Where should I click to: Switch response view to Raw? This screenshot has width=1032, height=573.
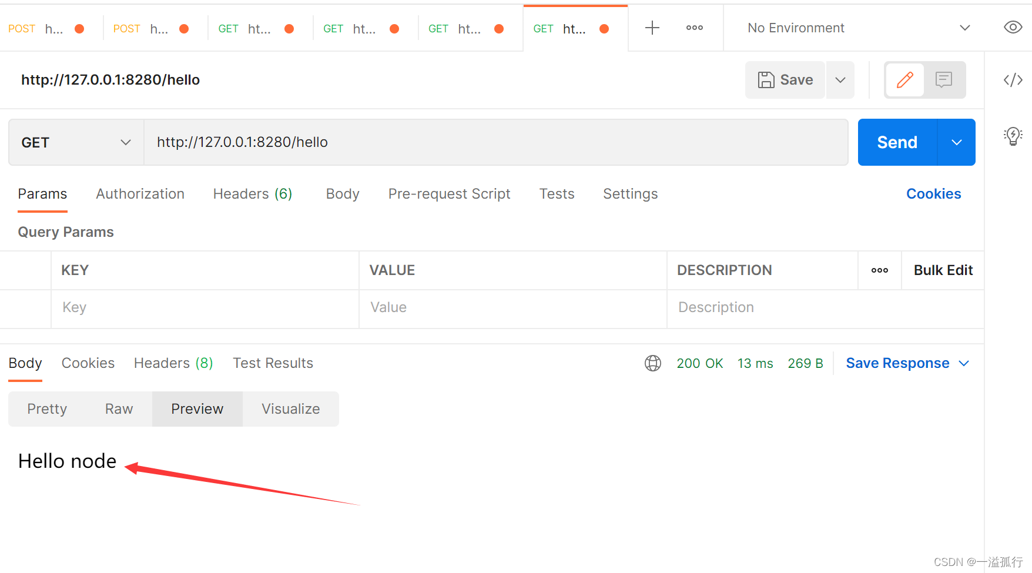119,409
